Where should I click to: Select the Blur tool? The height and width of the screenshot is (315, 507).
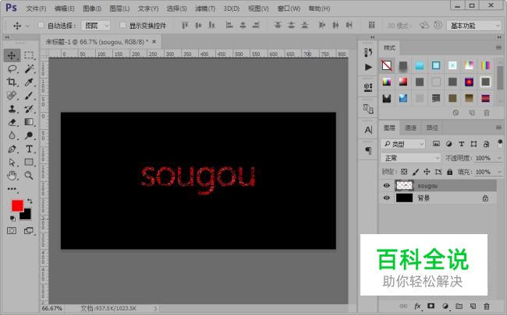(x=12, y=135)
